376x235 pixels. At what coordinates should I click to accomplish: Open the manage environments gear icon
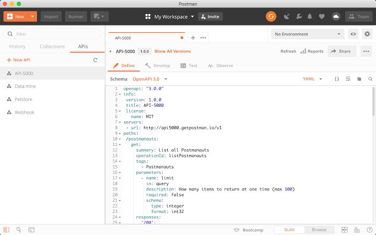coord(367,34)
